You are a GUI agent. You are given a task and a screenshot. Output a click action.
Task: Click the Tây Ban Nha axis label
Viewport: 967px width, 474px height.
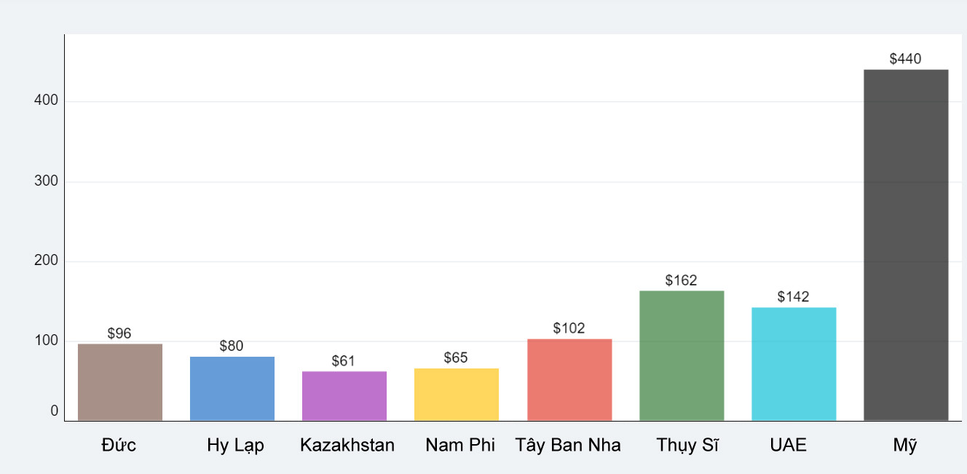(568, 445)
